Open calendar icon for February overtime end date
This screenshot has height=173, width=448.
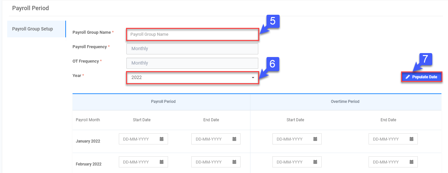411,162
